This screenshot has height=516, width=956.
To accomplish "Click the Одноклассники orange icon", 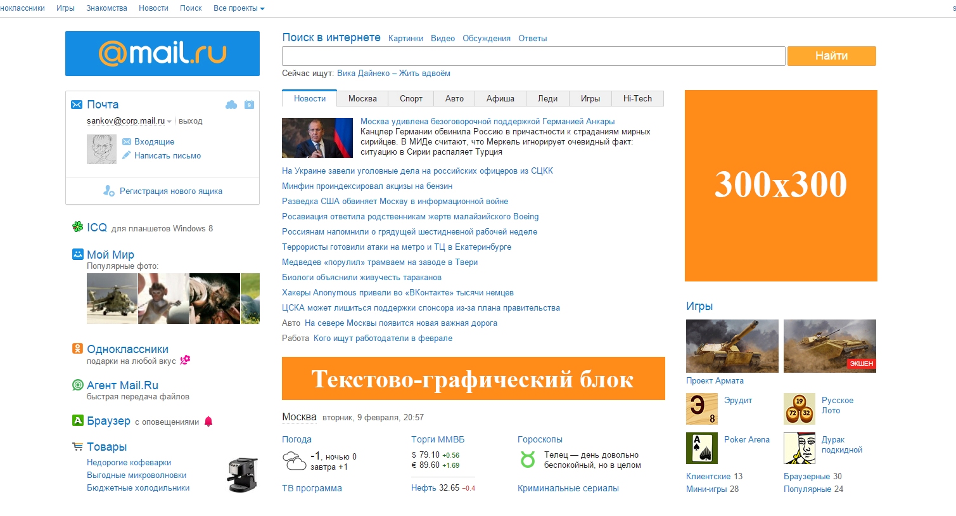I will [x=77, y=349].
